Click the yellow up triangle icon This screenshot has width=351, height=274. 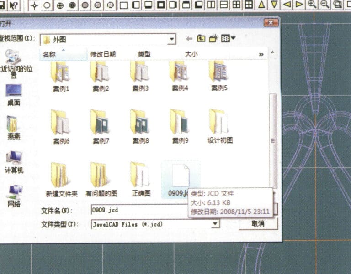pos(261,5)
